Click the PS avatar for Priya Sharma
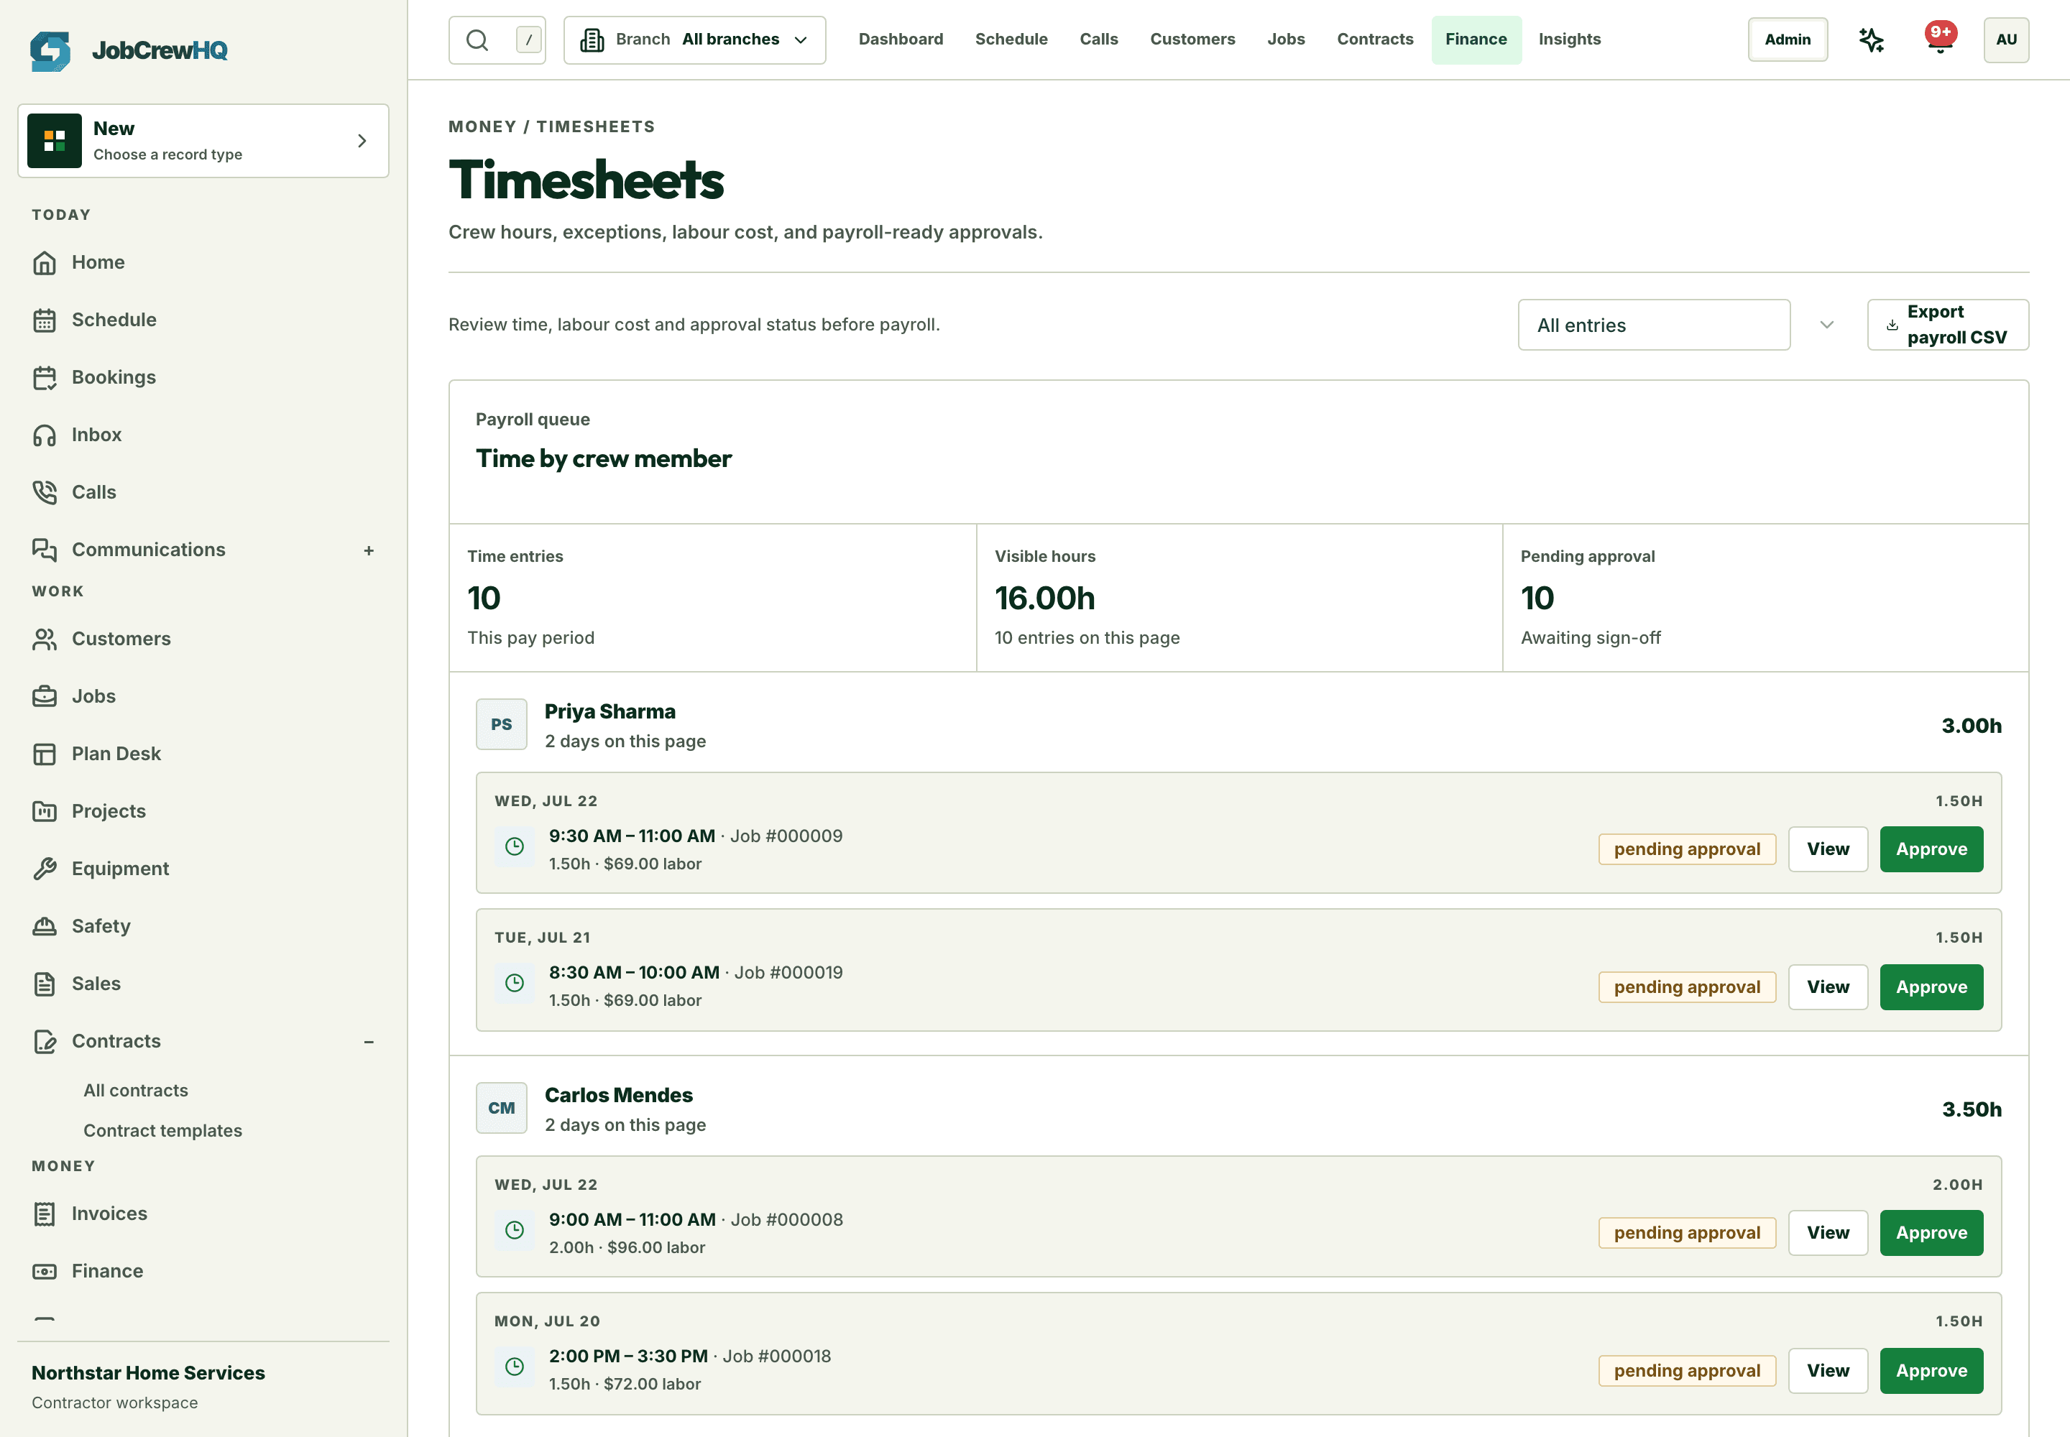 coord(502,725)
